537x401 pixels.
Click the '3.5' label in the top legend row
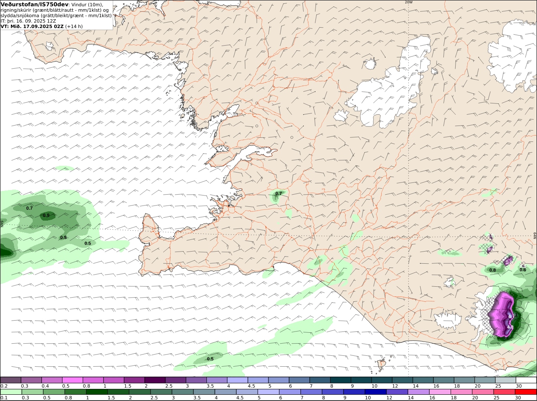(210, 386)
